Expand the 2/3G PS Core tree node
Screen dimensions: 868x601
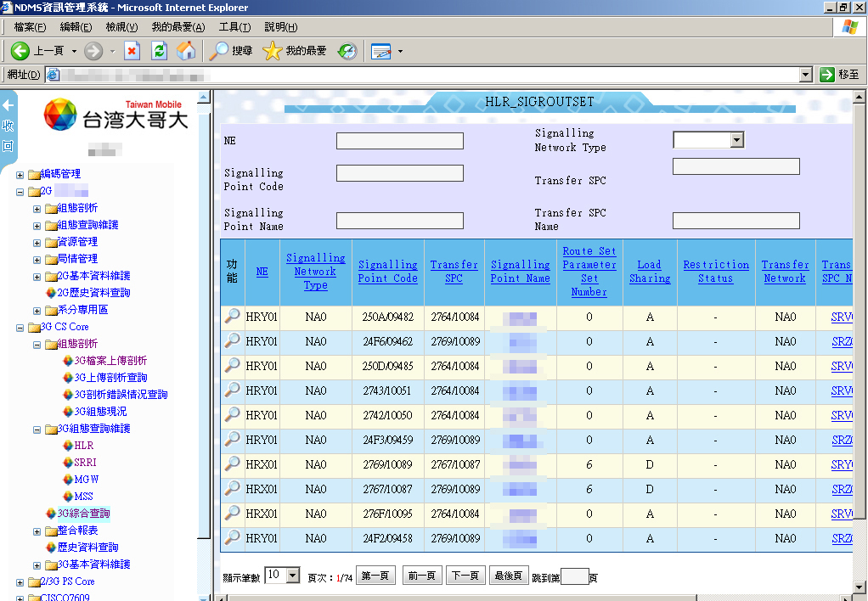pos(20,581)
